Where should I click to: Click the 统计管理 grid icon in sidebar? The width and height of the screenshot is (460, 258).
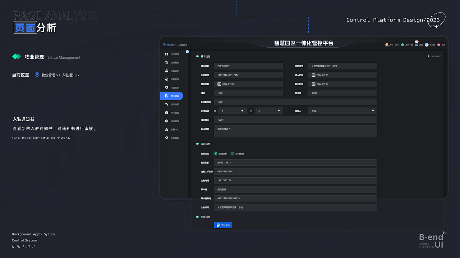pyautogui.click(x=166, y=54)
